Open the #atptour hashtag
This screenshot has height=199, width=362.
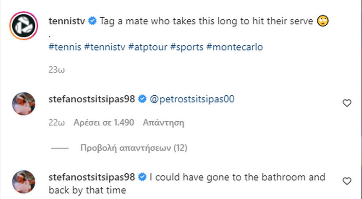point(148,47)
